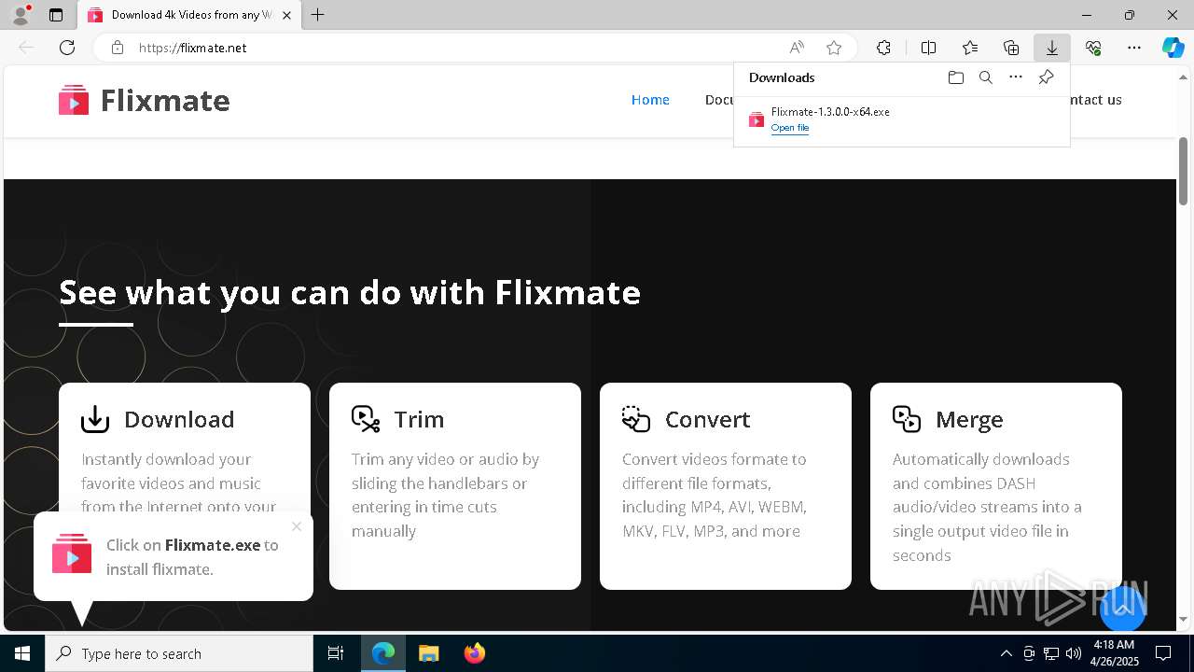Open Task View on taskbar
This screenshot has width=1194, height=672.
click(x=336, y=653)
